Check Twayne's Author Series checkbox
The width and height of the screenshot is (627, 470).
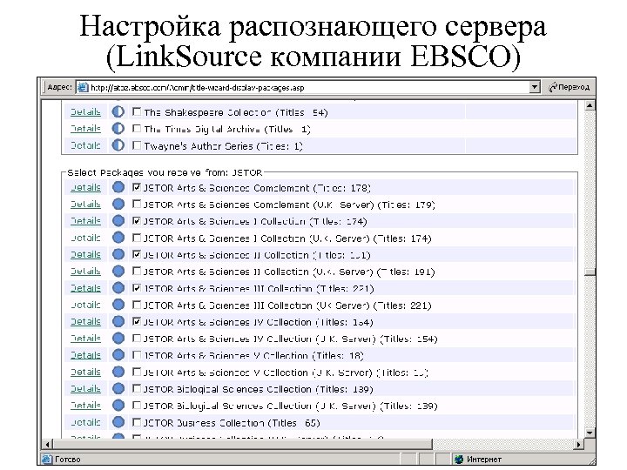[x=137, y=145]
